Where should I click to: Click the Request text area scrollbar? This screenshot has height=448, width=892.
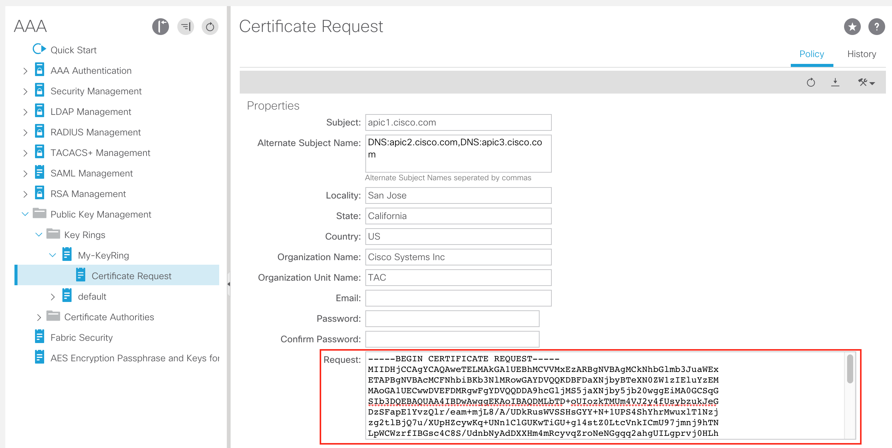(x=850, y=369)
